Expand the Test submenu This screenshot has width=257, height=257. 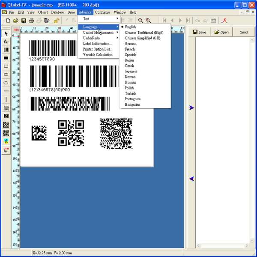[x=99, y=19]
